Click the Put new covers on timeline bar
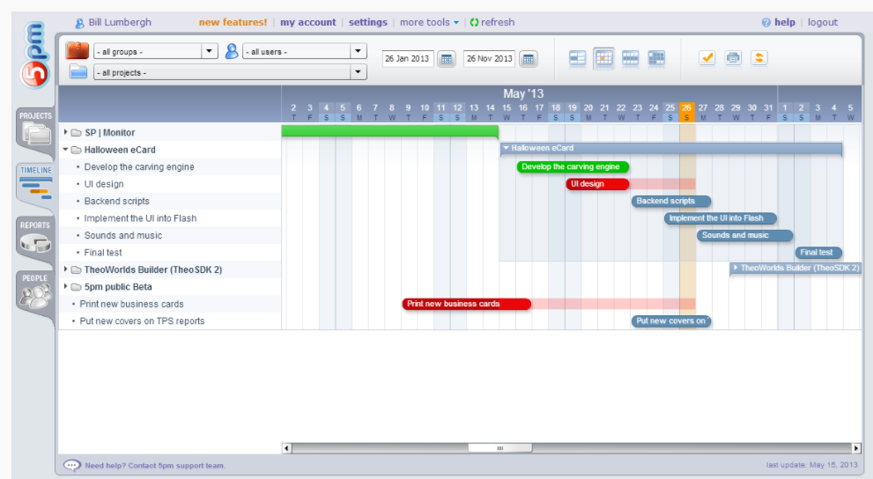Image resolution: width=873 pixels, height=479 pixels. click(671, 321)
